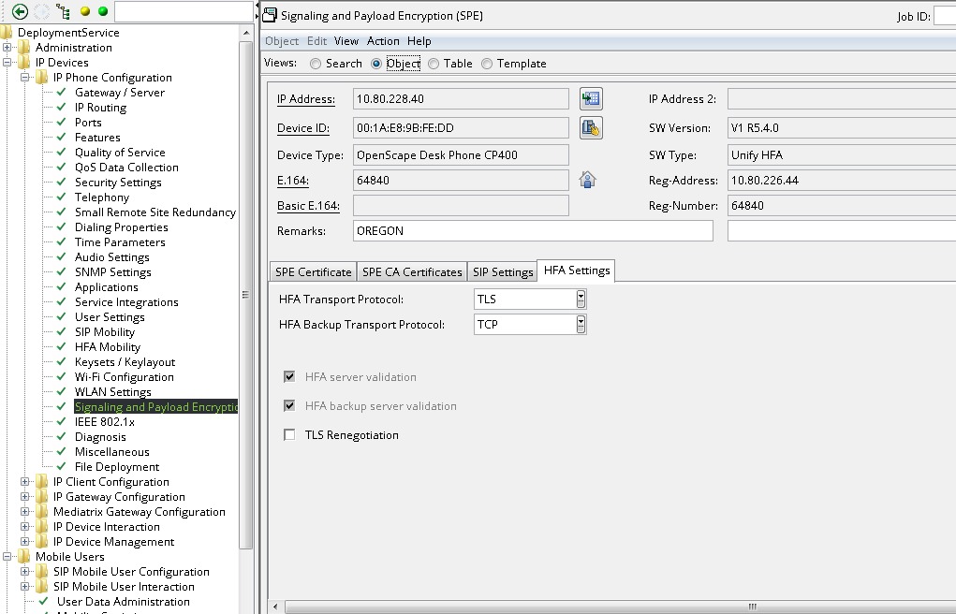Toggle HFA backup server validation checkbox
The width and height of the screenshot is (956, 614).
tap(289, 405)
